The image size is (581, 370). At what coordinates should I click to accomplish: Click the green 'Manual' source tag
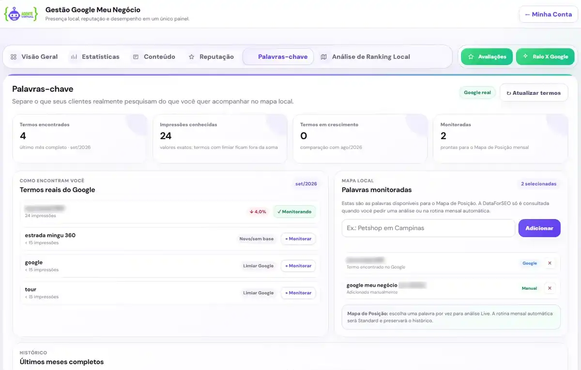point(529,288)
